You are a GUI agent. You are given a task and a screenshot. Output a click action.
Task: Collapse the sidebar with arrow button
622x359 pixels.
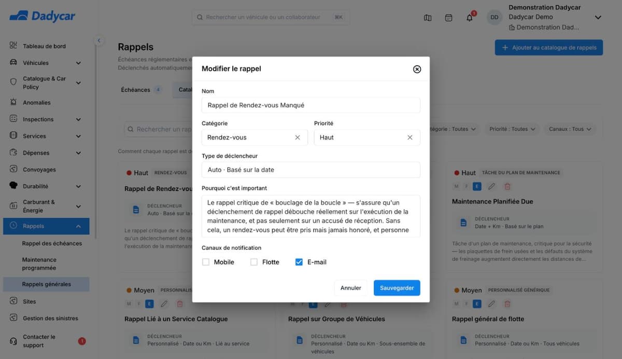(98, 40)
